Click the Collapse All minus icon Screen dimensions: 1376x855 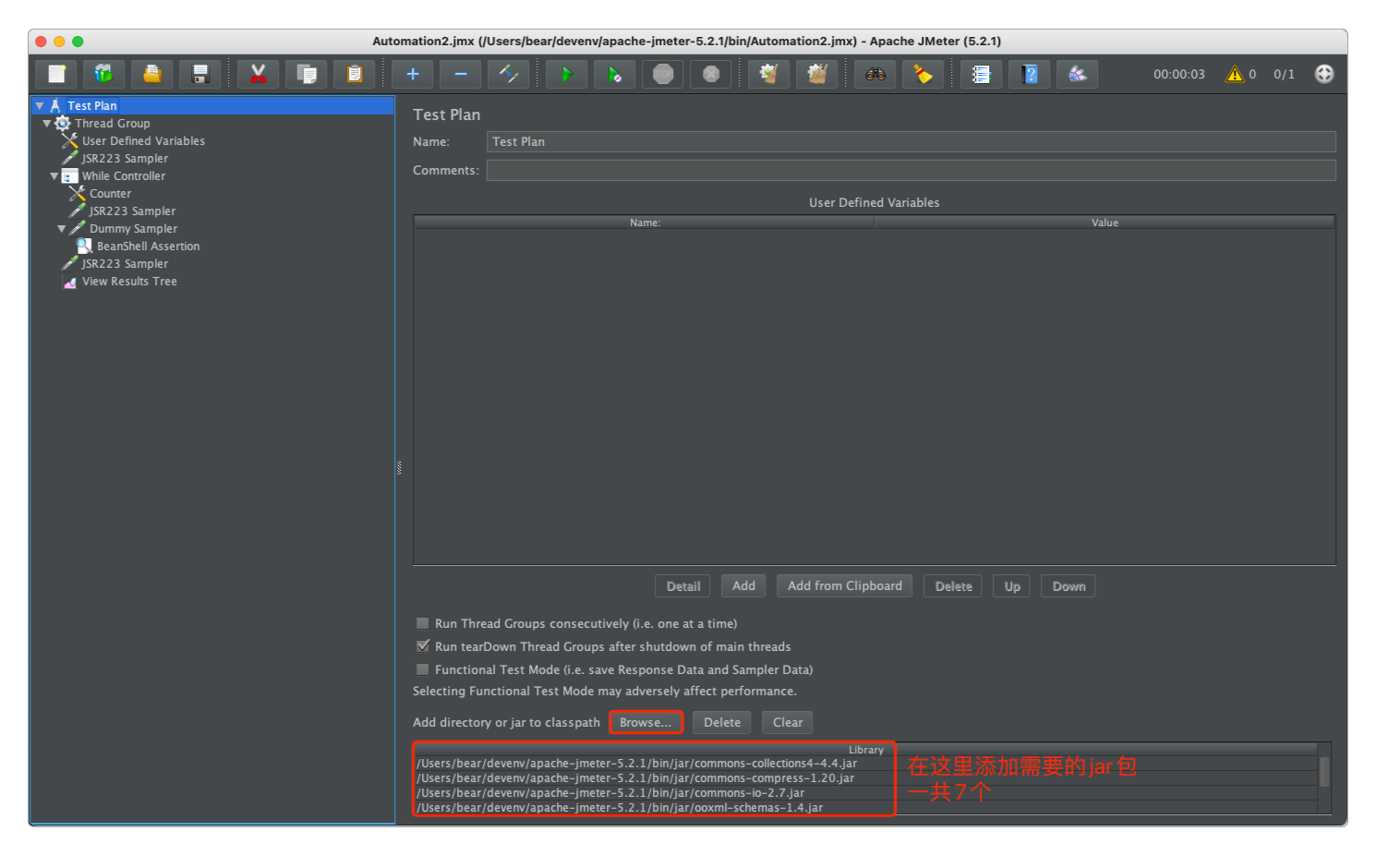tap(461, 74)
